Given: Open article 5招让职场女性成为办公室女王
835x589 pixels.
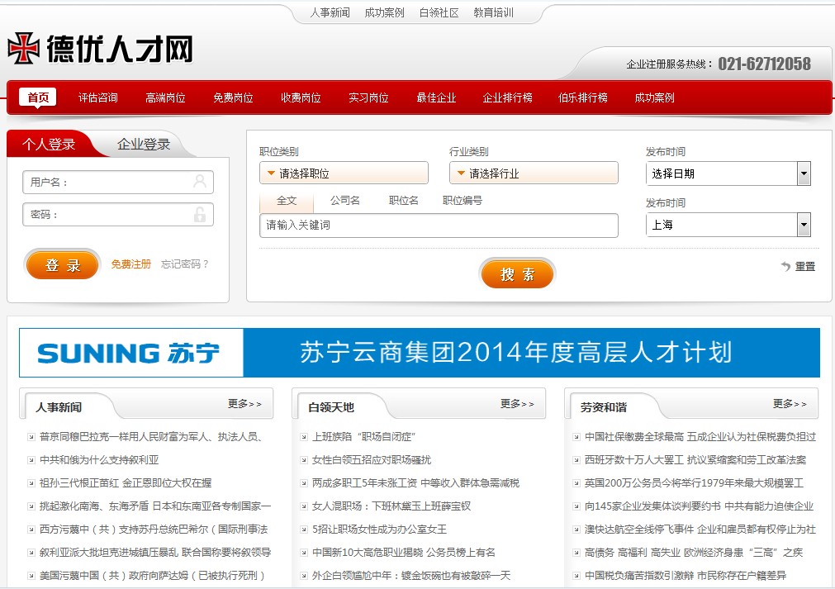Looking at the screenshot, I should 380,530.
